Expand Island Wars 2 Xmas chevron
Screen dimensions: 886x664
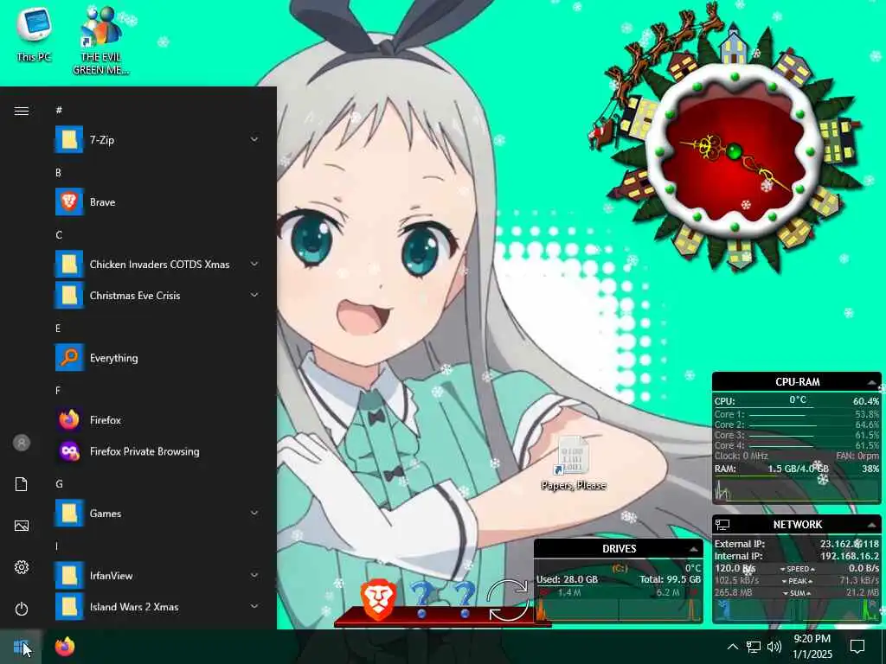pos(254,606)
